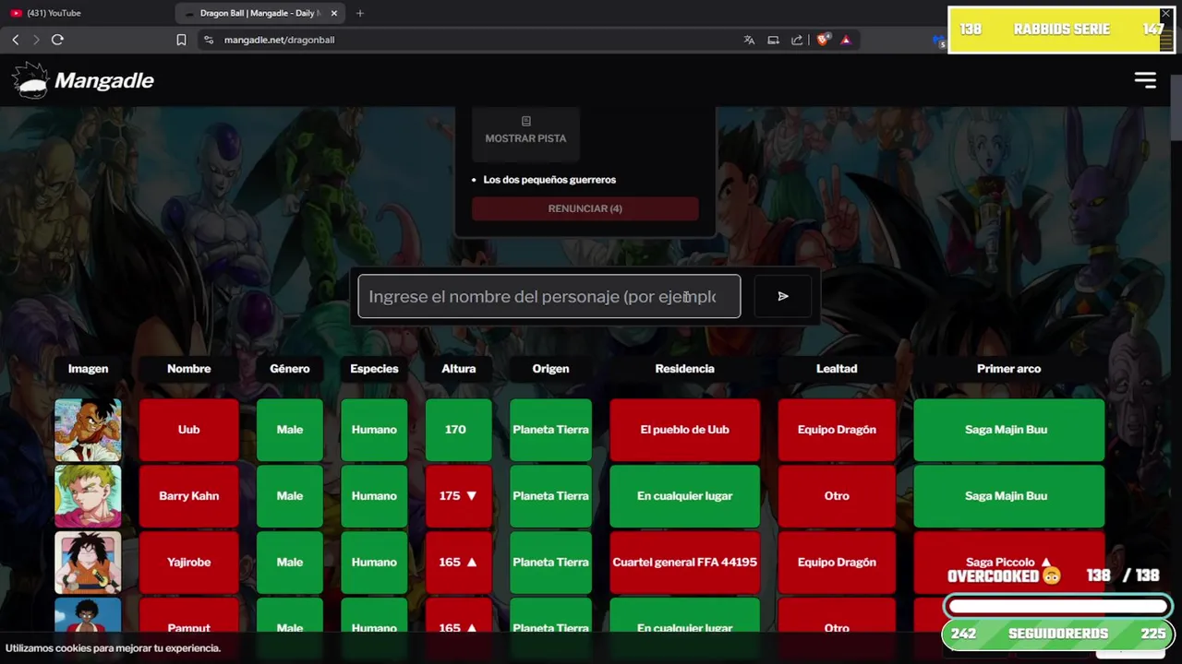Share this page using the share icon
Viewport: 1182px width, 664px height.
coord(797,40)
